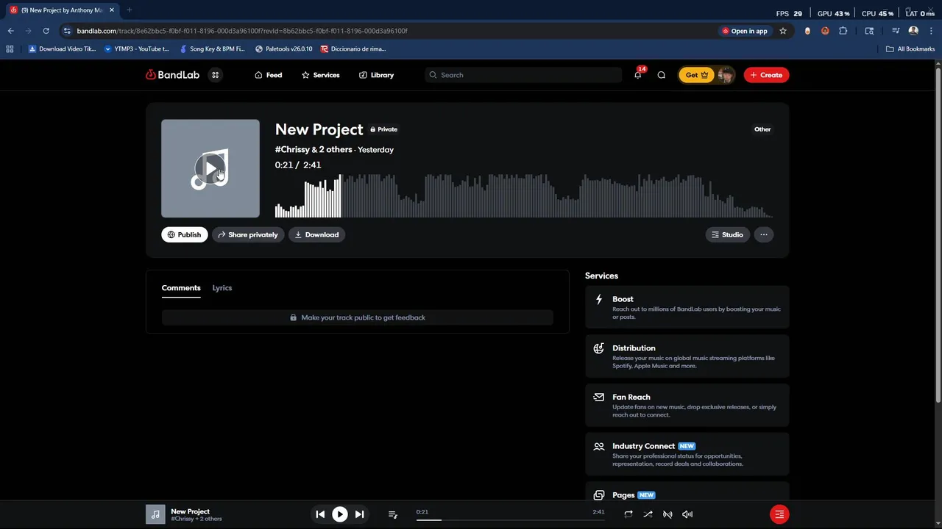Click the Boost lightning icon
942x529 pixels.
598,299
